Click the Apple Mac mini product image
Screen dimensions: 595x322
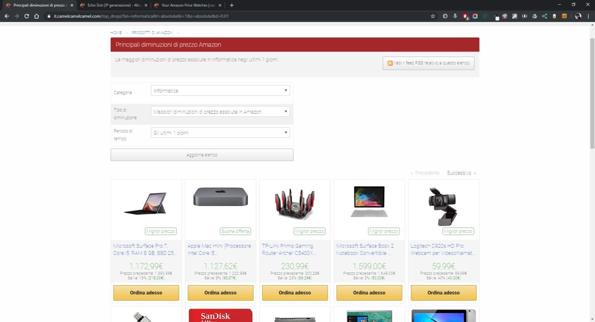(x=220, y=197)
